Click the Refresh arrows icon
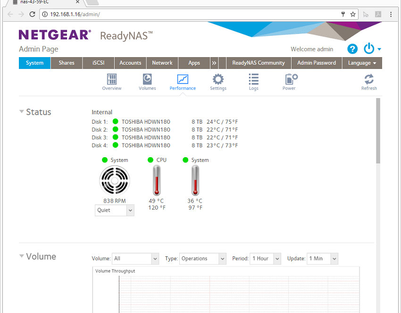This screenshot has width=401, height=313. tap(369, 79)
